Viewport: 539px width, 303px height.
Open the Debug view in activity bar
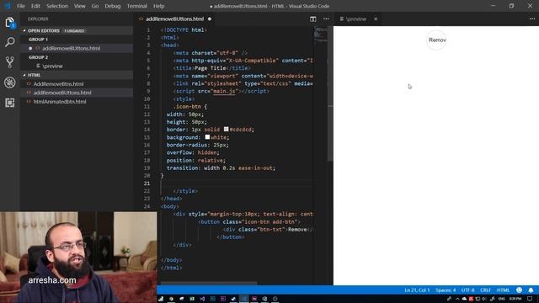9,82
